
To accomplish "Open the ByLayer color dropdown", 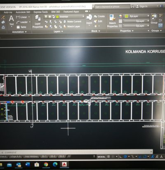I will (136, 16).
